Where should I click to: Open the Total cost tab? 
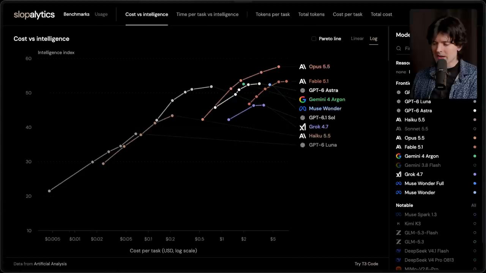click(381, 14)
